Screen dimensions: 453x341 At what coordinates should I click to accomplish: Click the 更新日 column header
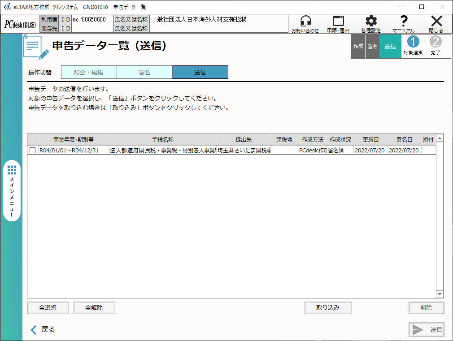(x=370, y=140)
